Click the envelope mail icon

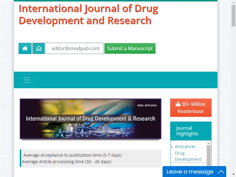(39, 48)
